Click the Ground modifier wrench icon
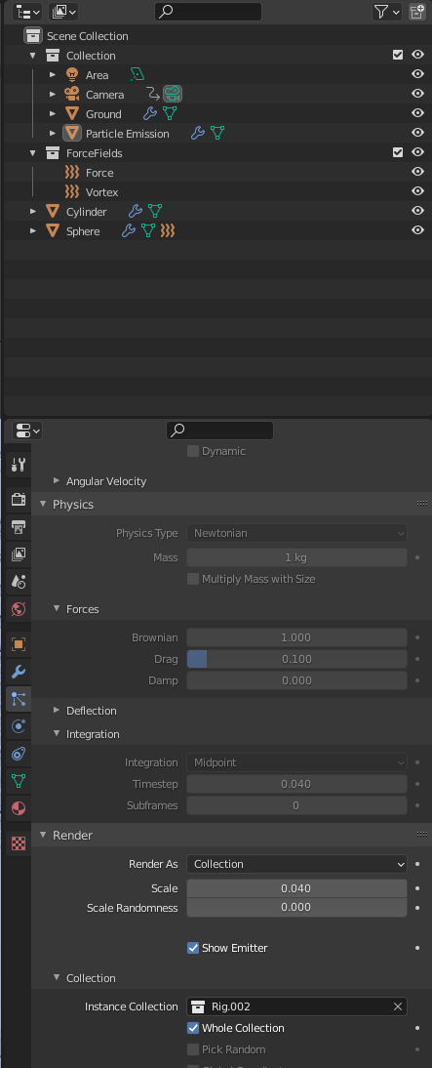The width and height of the screenshot is (432, 1068). click(x=149, y=114)
